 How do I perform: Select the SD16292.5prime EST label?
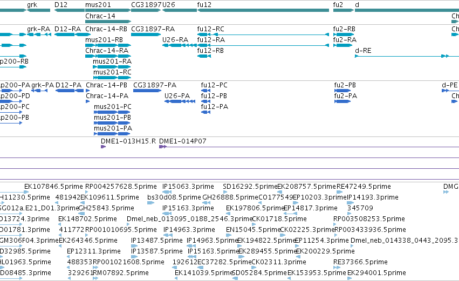point(250,187)
